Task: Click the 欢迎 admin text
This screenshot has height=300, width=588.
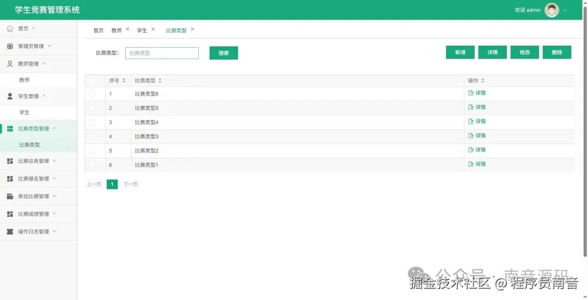Action: [528, 10]
